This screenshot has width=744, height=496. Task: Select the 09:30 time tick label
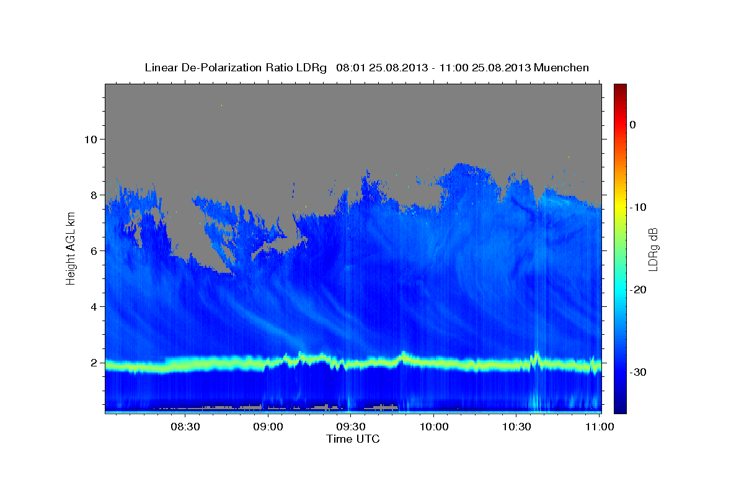(350, 427)
